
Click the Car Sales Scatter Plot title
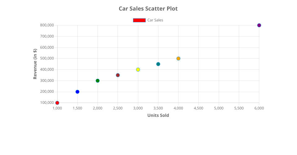point(148,9)
